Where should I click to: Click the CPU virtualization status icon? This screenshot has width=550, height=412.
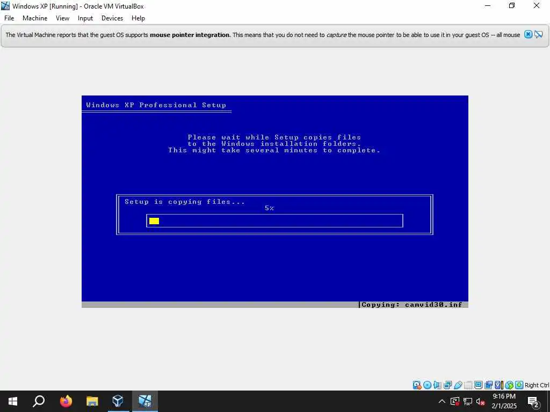[499, 385]
